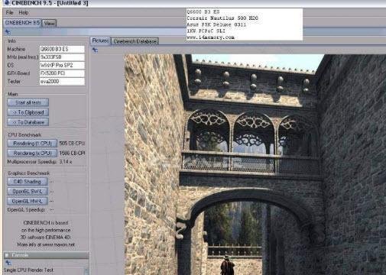The height and width of the screenshot is (275, 386).
Task: Run the Rendering (x CPU) benchmark
Action: tap(32, 153)
